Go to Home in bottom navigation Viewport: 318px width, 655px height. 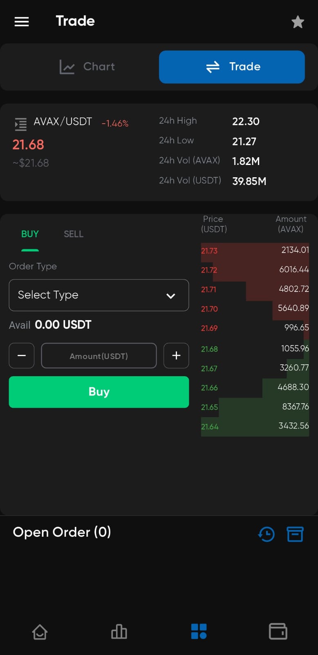[x=40, y=632]
